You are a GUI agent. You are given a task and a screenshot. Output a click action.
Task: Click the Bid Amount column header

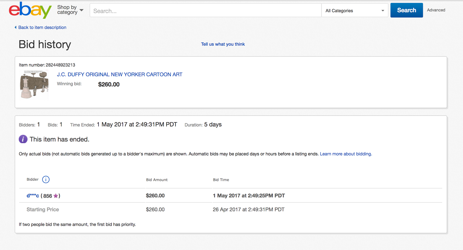[157, 180]
